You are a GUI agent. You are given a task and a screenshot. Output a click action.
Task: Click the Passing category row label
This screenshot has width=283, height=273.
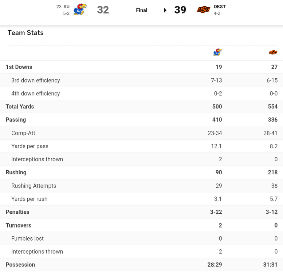(x=16, y=120)
